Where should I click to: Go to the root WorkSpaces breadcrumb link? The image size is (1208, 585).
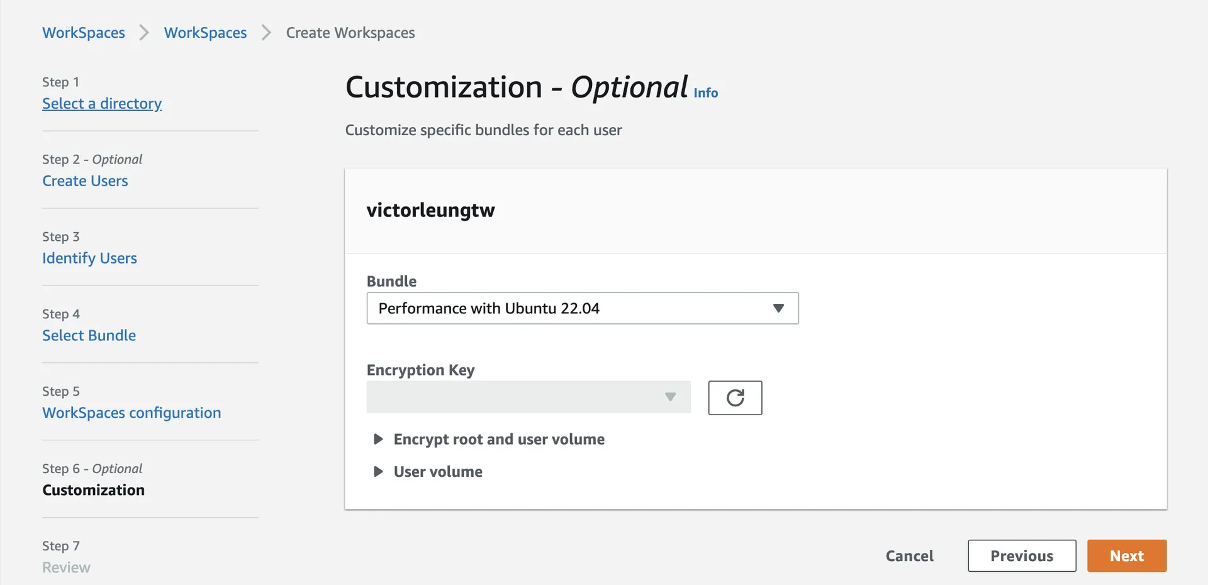[84, 33]
